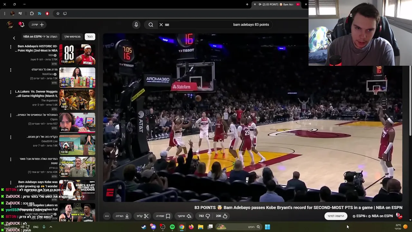This screenshot has width=412, height=232.
Task: Click the share 'שיתוף' button
Action: [x=184, y=216]
